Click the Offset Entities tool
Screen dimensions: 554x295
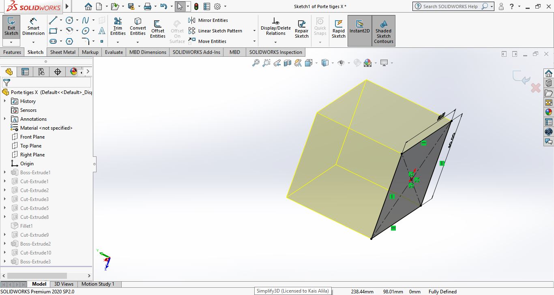pyautogui.click(x=158, y=29)
